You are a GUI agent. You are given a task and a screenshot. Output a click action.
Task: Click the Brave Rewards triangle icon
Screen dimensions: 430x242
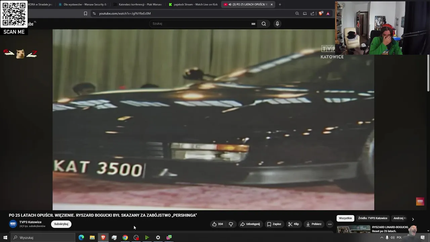pos(328,13)
